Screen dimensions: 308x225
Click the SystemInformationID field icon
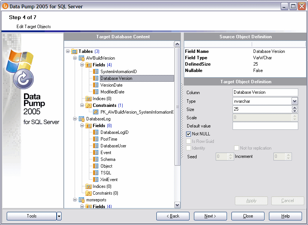tap(96, 72)
